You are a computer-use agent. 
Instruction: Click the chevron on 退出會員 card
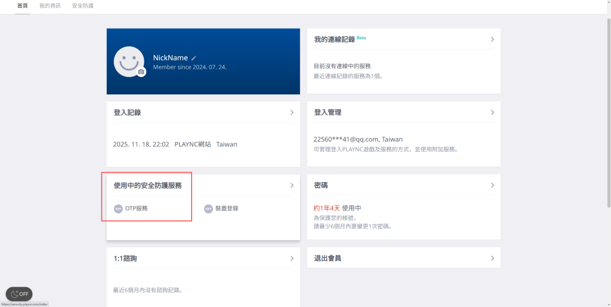tap(492, 259)
